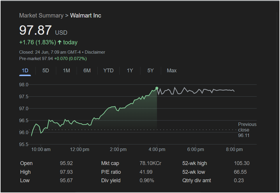
Task: Open the Disclaimer link
Action: coord(95,52)
